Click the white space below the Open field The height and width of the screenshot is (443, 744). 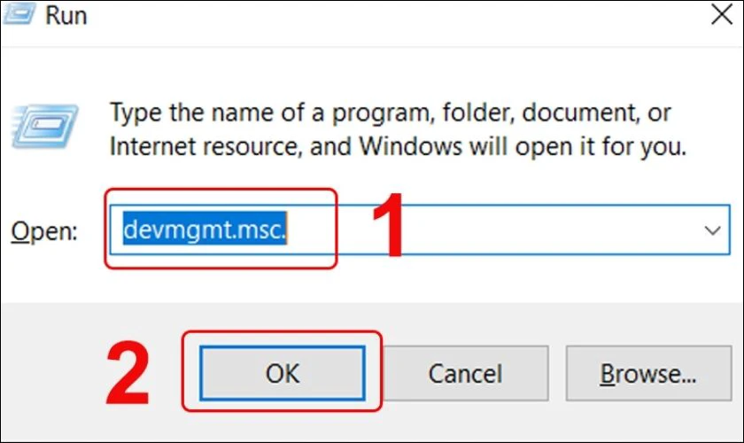tap(443, 279)
